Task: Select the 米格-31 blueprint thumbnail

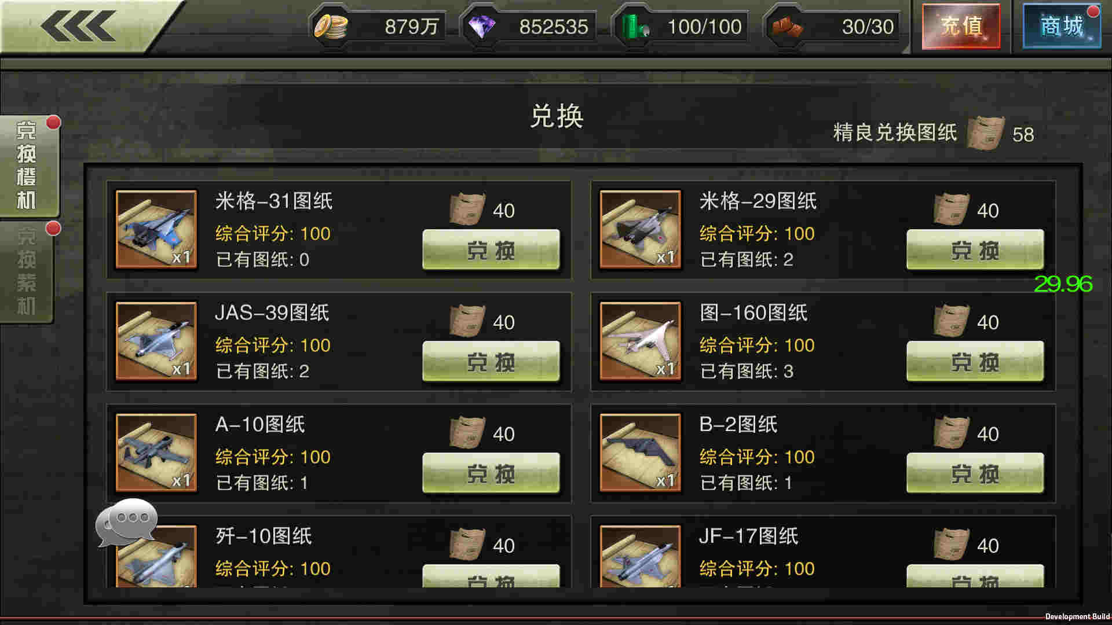Action: click(156, 229)
